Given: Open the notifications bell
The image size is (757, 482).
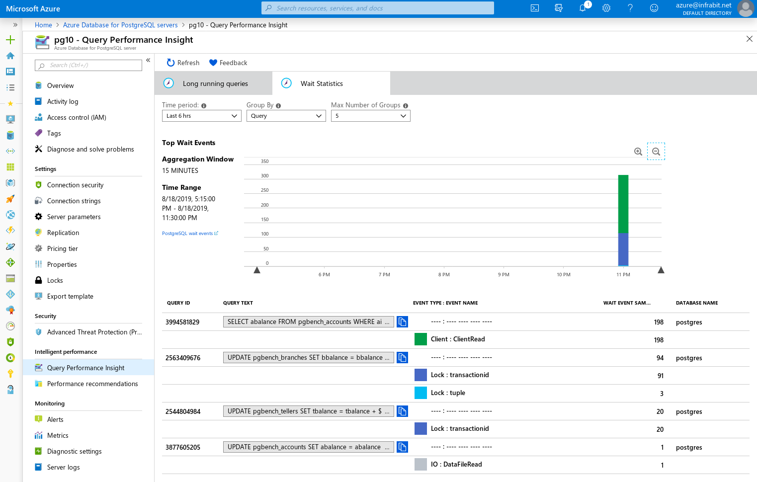Looking at the screenshot, I should (583, 8).
